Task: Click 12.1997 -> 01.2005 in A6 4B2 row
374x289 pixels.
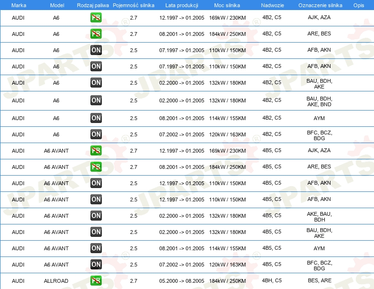Action: (x=182, y=18)
